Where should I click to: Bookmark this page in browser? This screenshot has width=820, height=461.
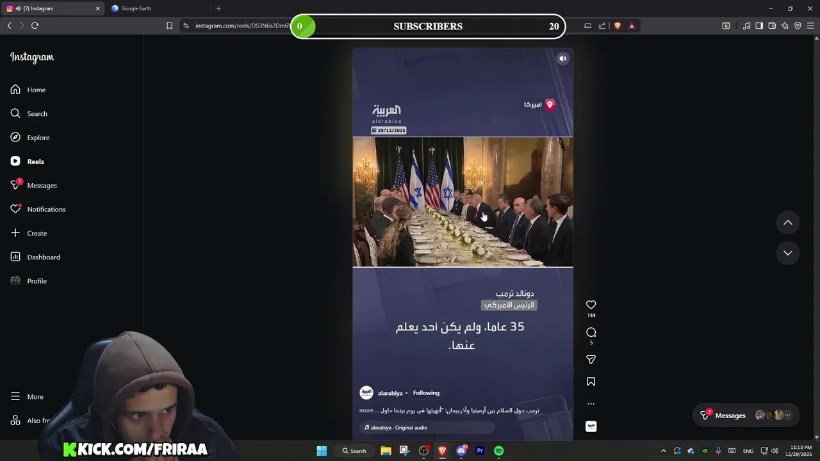(x=169, y=26)
